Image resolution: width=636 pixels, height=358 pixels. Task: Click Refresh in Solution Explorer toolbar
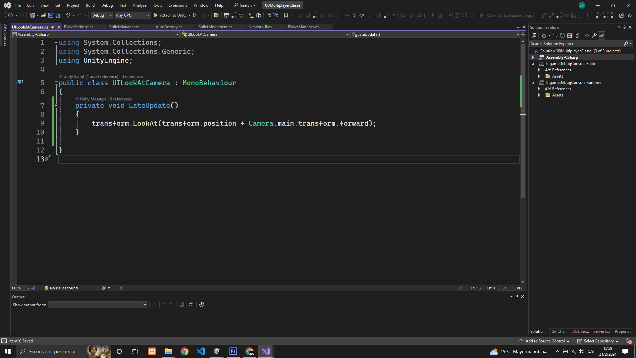click(562, 35)
